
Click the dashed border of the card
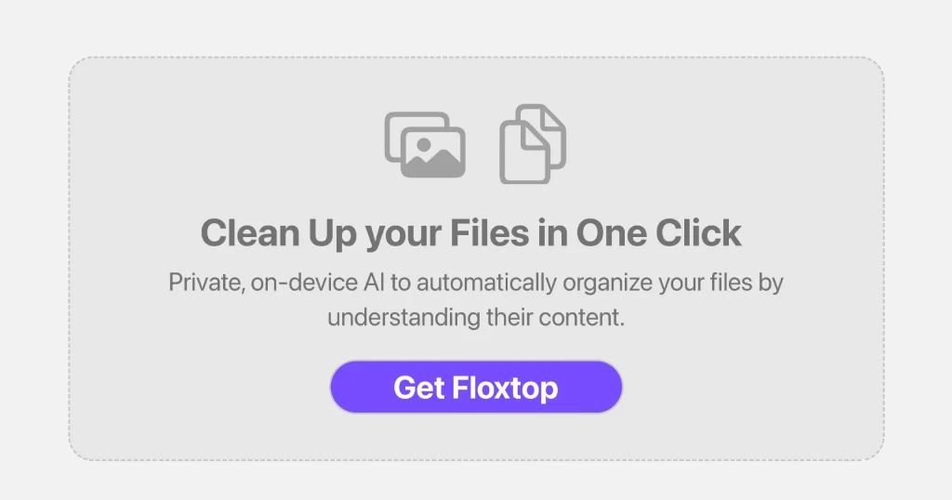pyautogui.click(x=476, y=57)
